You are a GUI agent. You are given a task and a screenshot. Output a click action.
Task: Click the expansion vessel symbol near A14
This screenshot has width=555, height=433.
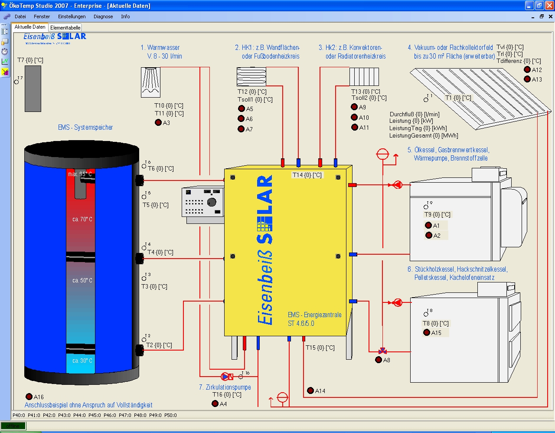coord(282,397)
